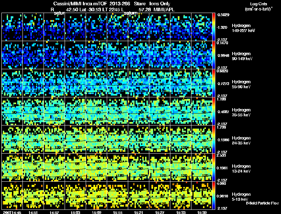Viewport: 281px width, 214px height.
Task: Select the 'Hydrogen 13-24 keV' row label
Action: [x=241, y=169]
